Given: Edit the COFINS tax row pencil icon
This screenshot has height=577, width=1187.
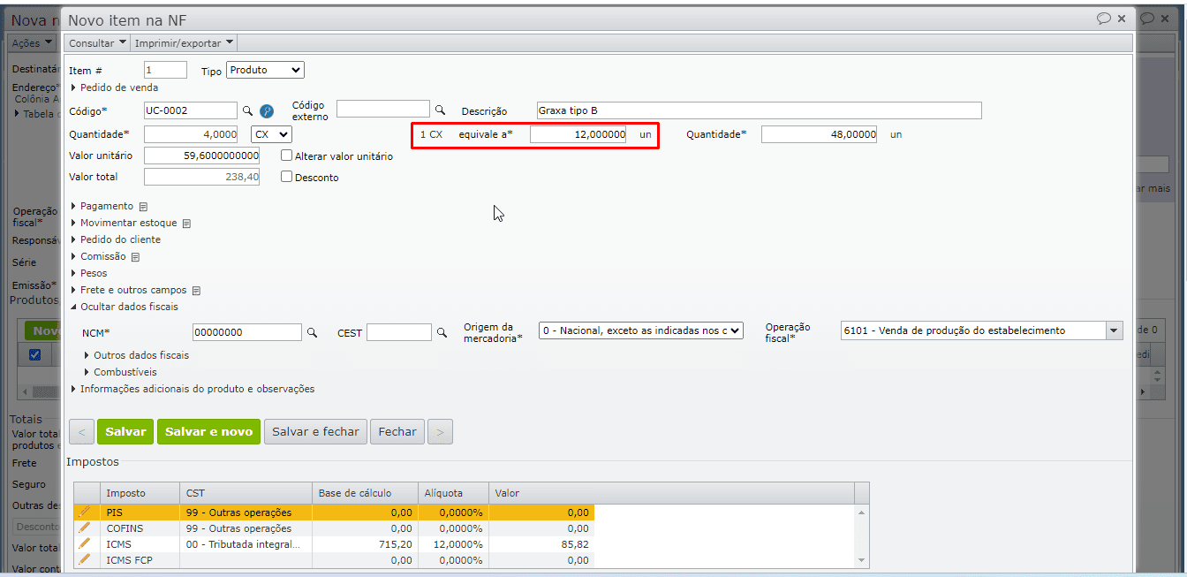Looking at the screenshot, I should click(x=85, y=528).
